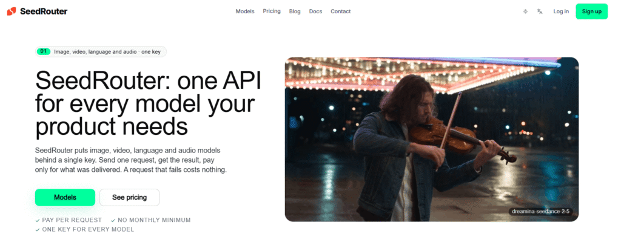Click the SeedRouter brand name text
The image size is (621, 251).
(44, 11)
